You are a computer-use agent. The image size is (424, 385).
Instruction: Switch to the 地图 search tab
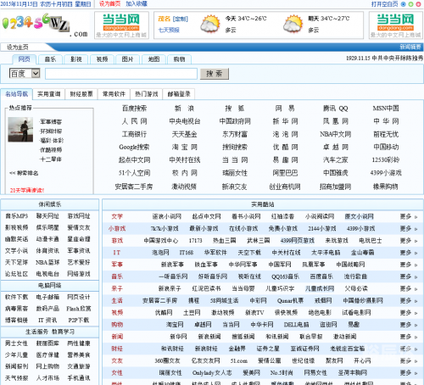tap(153, 59)
